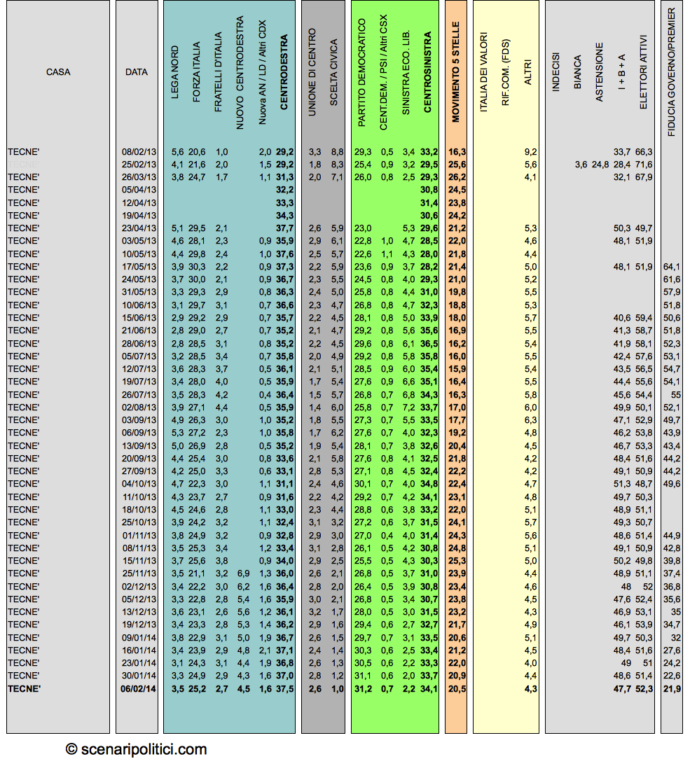Click Fiducia value 64,1 on 17/05/13
The height and width of the screenshot is (766, 690).
point(672,267)
